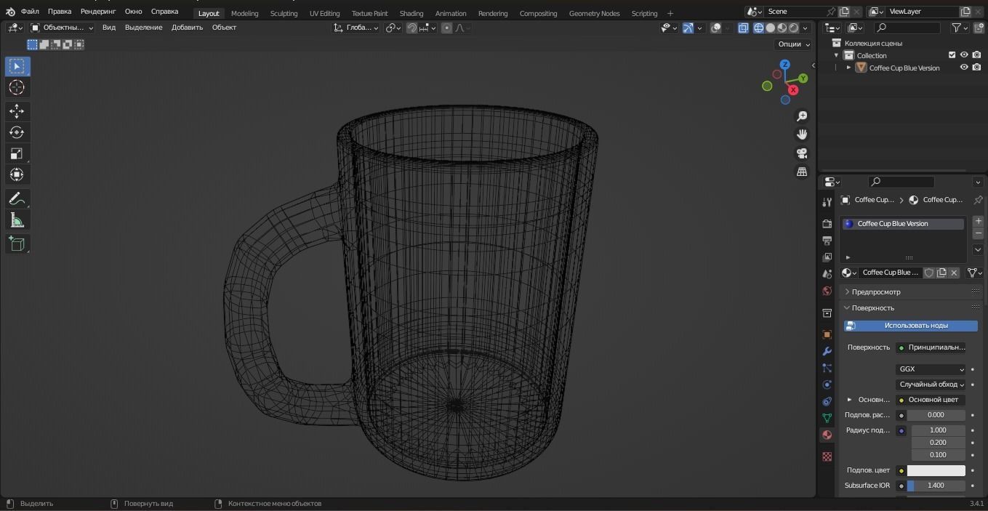Open the Добавить menu in viewport
The width and height of the screenshot is (988, 511).
[x=187, y=28]
